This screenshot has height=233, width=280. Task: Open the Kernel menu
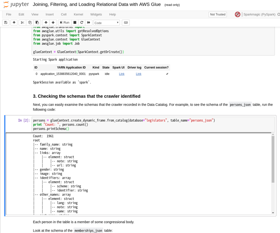coord(78,14)
